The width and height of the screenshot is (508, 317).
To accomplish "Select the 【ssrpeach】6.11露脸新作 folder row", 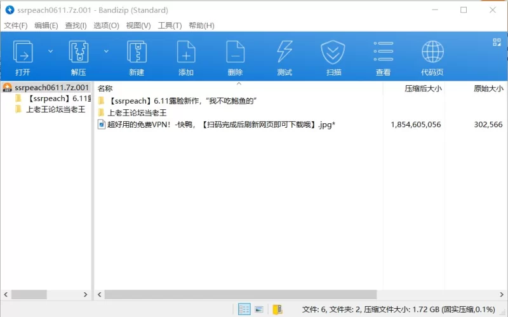I will point(182,101).
